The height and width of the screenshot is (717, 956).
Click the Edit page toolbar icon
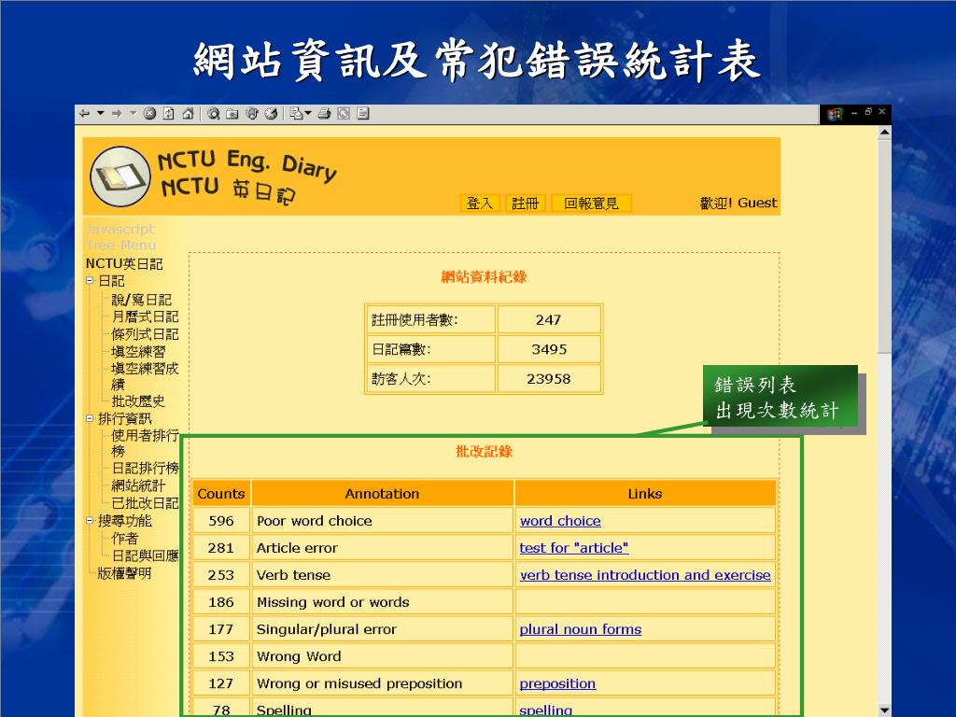pos(363,113)
